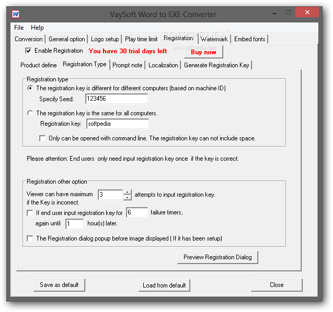Click the Load from default button
This screenshot has height=312, width=333.
pyautogui.click(x=164, y=285)
